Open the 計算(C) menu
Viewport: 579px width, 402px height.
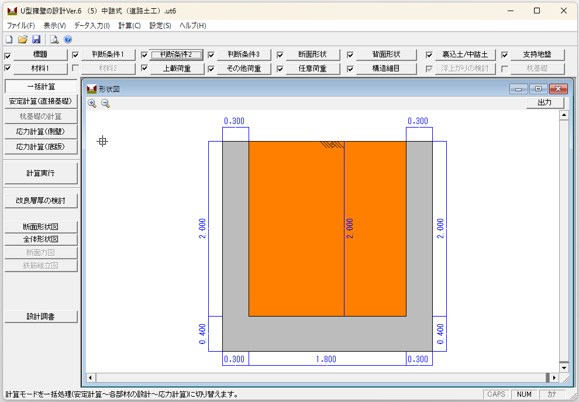(129, 25)
